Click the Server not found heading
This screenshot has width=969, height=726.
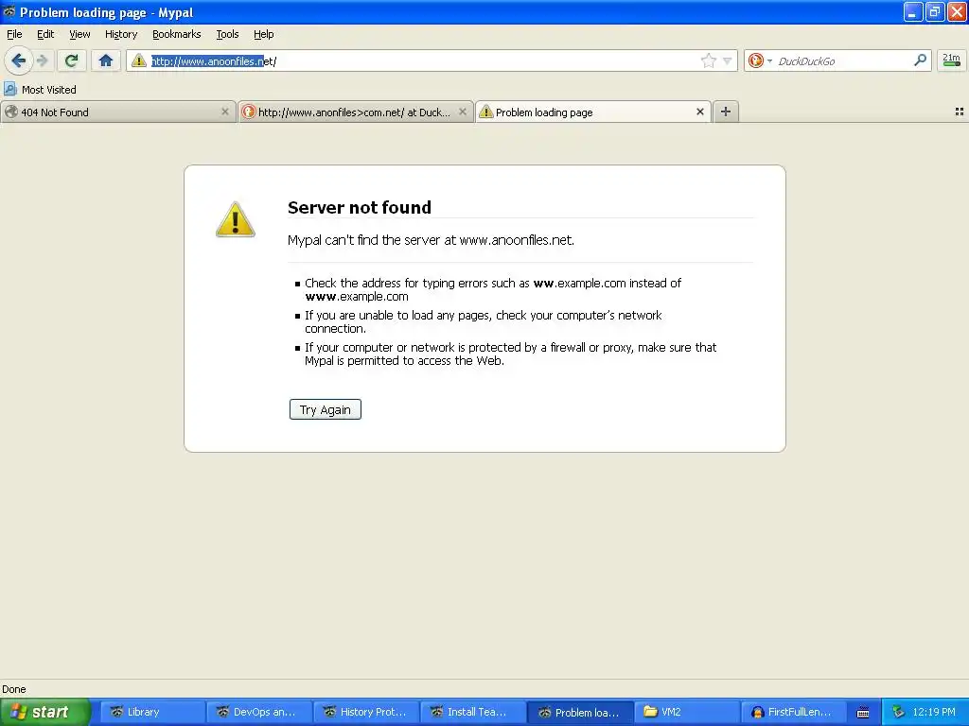point(360,207)
